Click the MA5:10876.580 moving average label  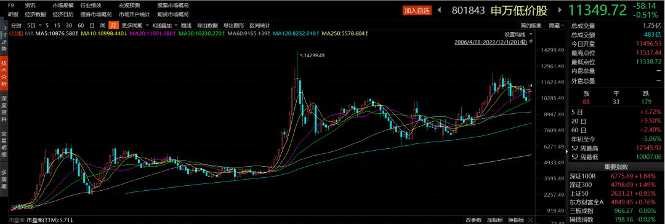coord(57,33)
